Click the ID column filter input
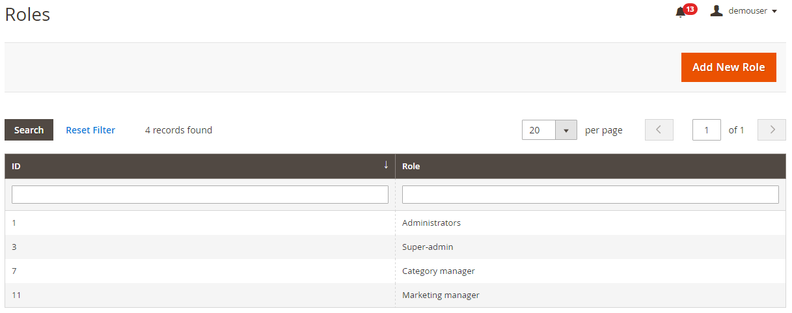Screen dimensions: 792x313 click(x=200, y=195)
